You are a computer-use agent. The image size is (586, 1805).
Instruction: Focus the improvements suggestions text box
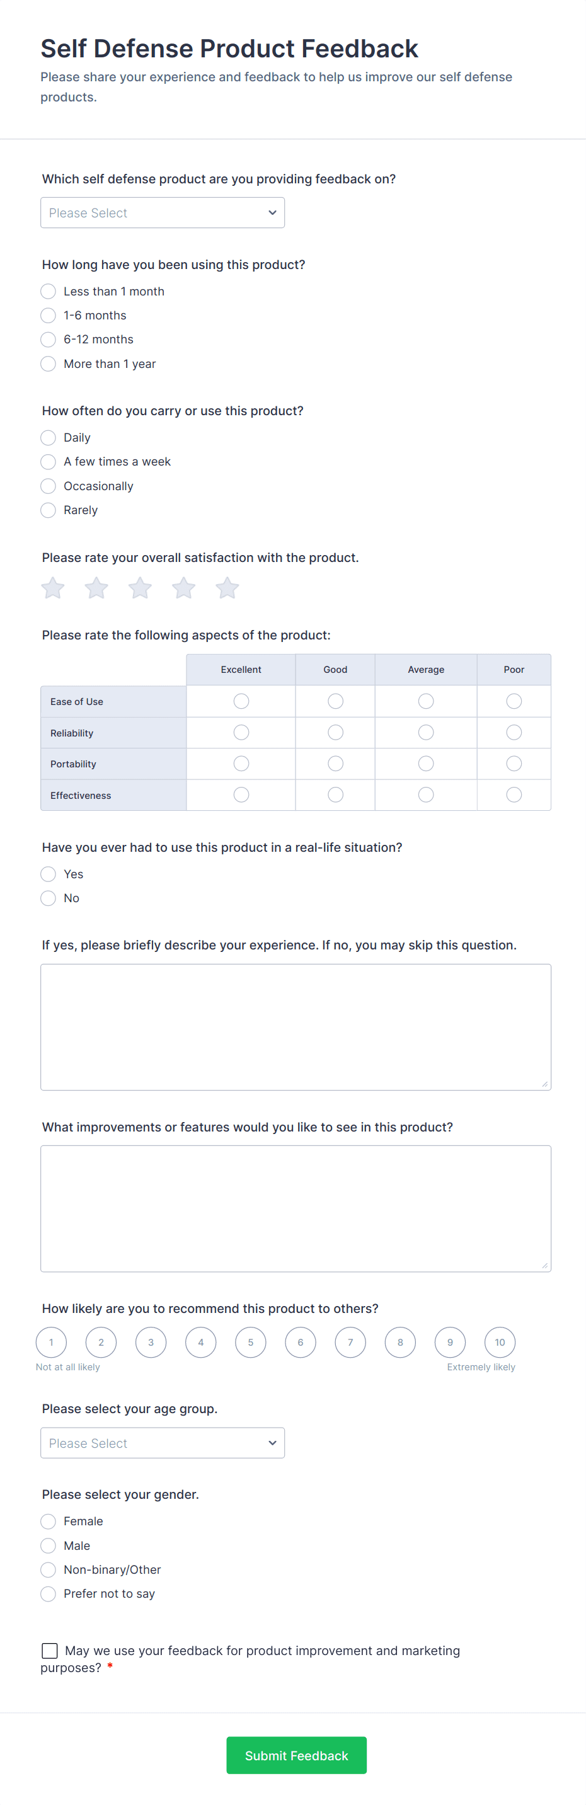click(x=296, y=1209)
